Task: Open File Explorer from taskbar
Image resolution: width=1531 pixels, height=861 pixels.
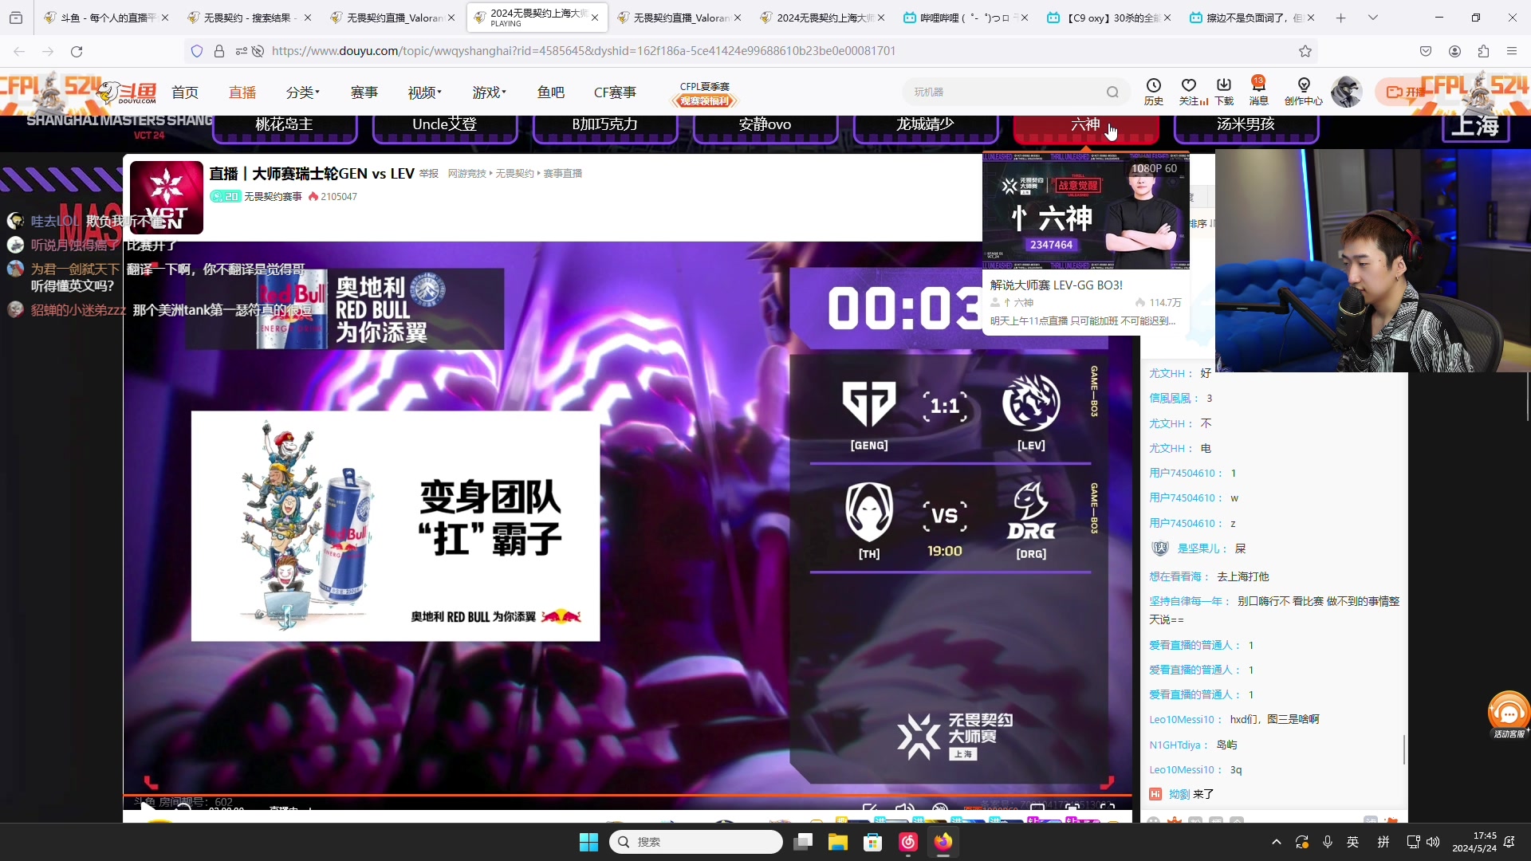Action: click(x=837, y=842)
